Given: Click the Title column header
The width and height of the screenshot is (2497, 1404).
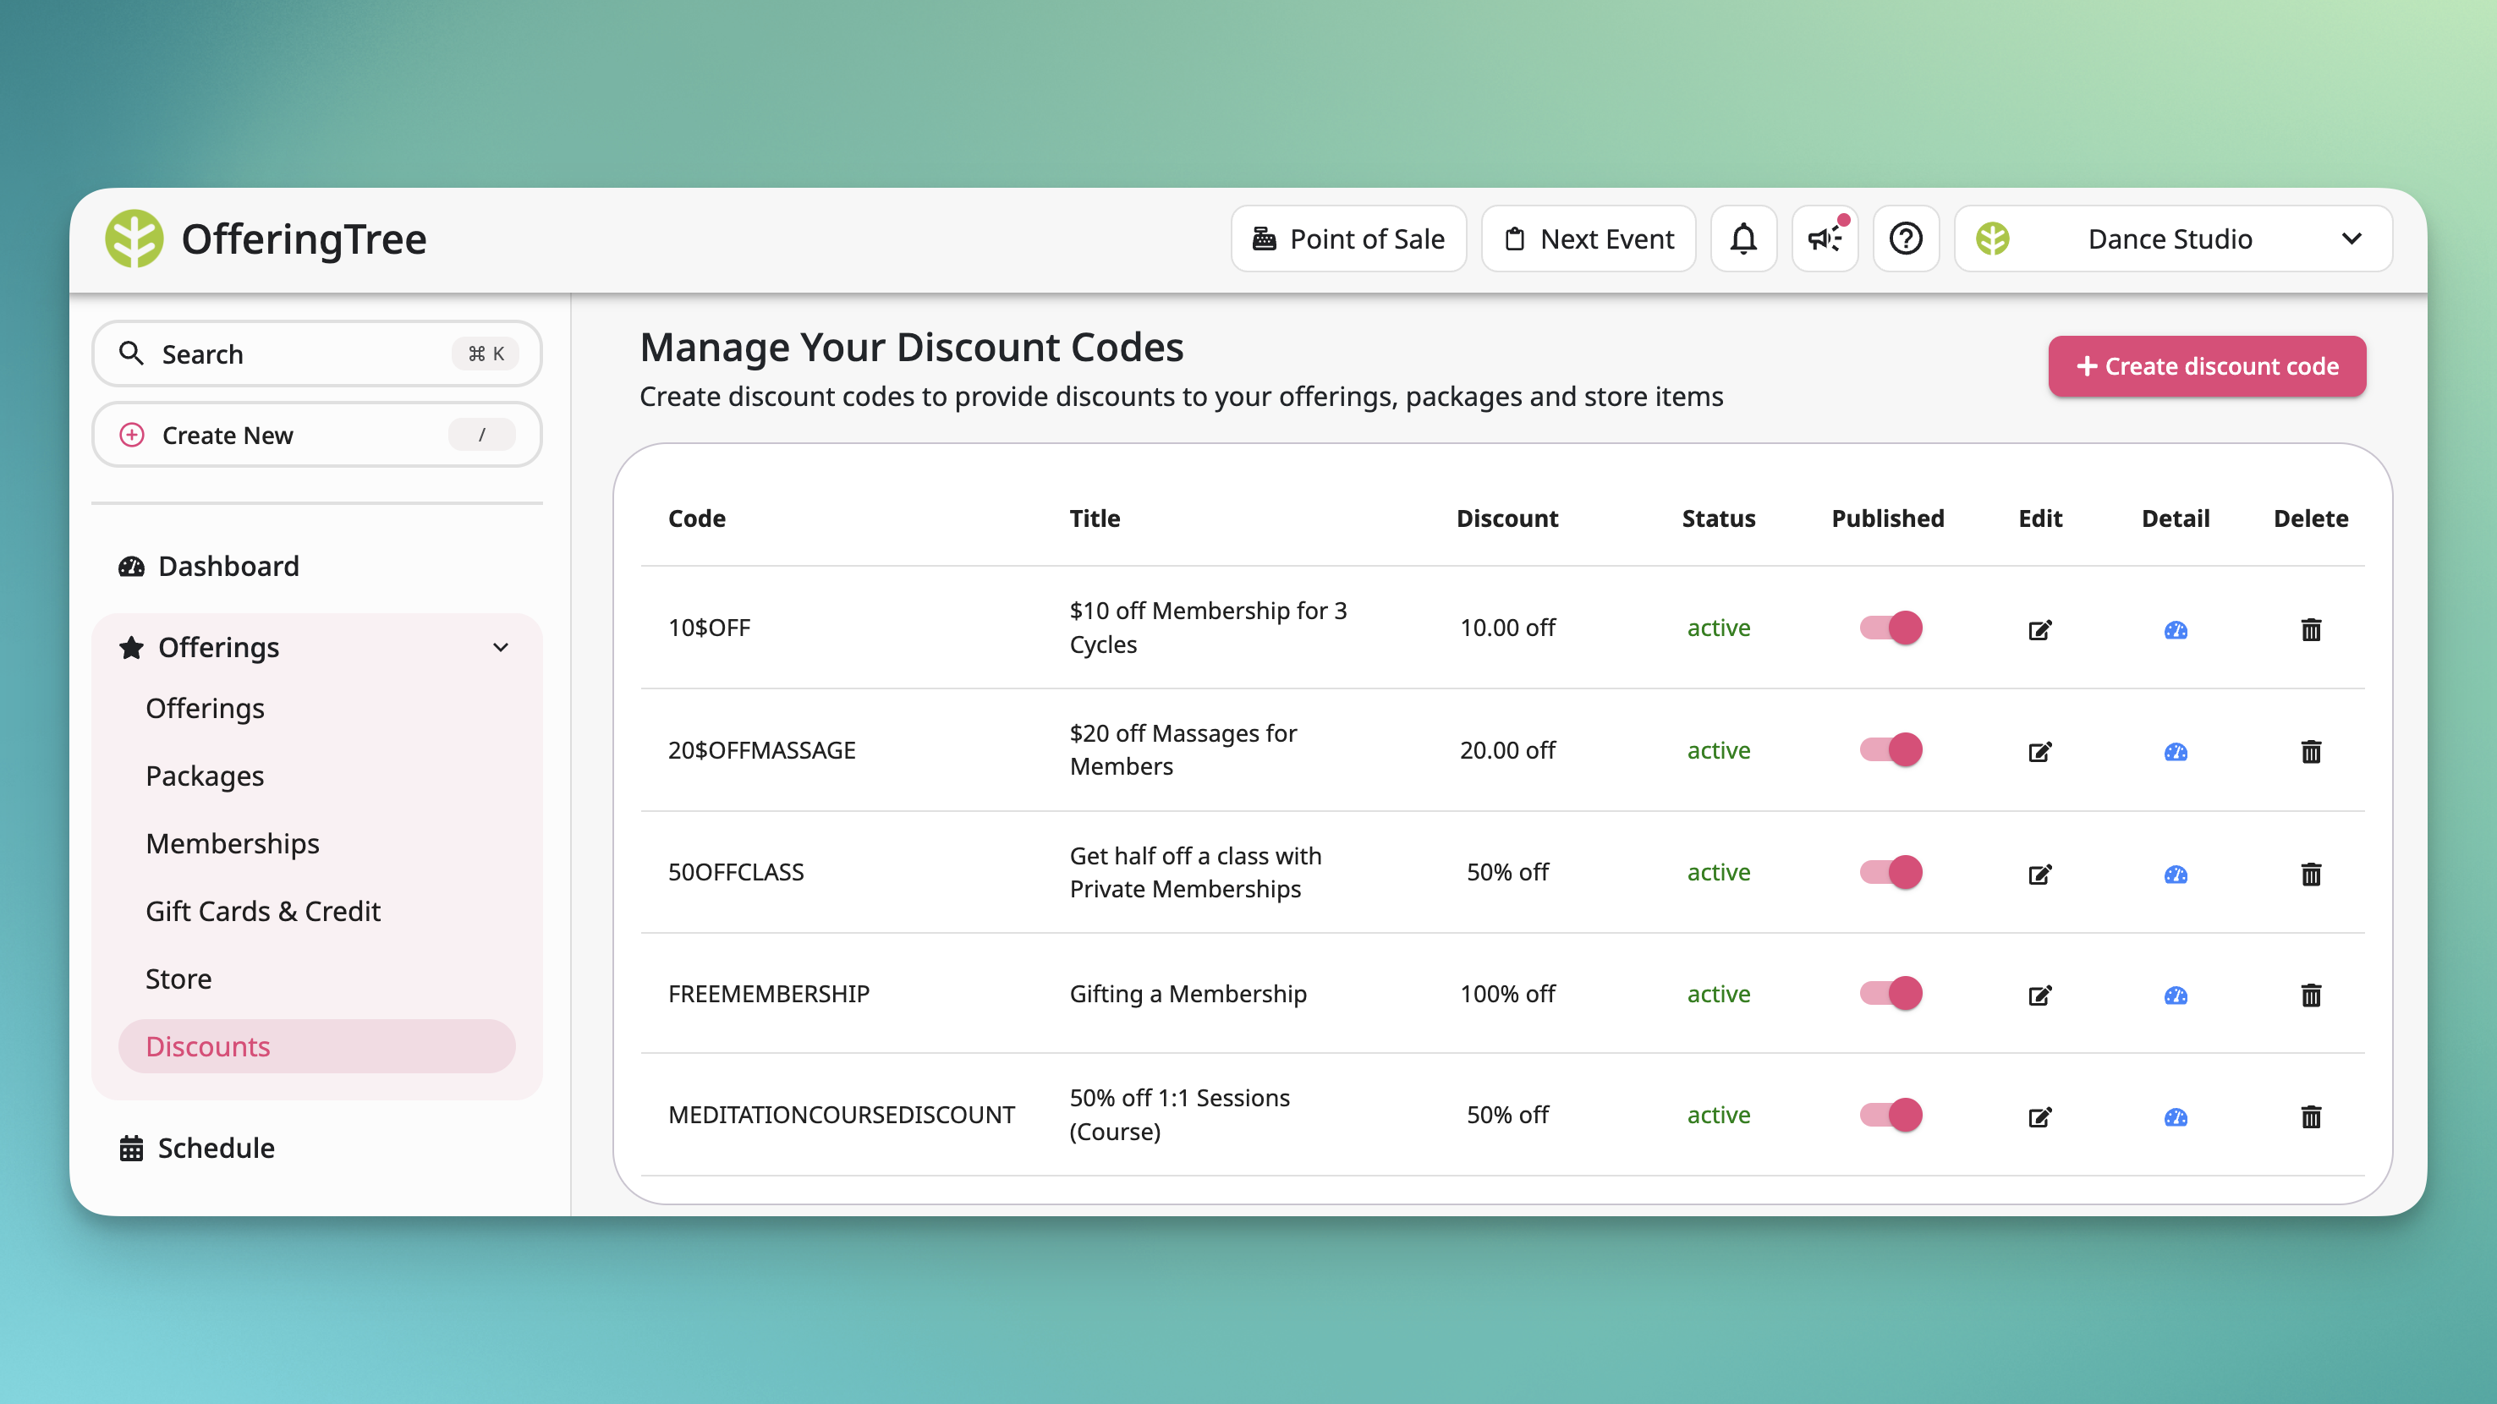Looking at the screenshot, I should click(x=1095, y=518).
